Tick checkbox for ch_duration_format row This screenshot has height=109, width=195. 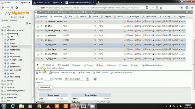(x=37, y=22)
